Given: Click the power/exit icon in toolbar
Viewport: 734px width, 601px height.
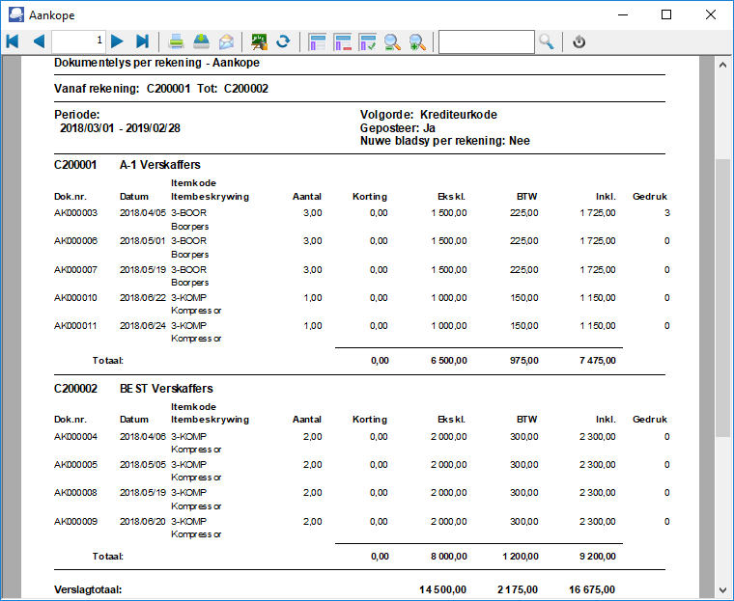Looking at the screenshot, I should click(579, 41).
